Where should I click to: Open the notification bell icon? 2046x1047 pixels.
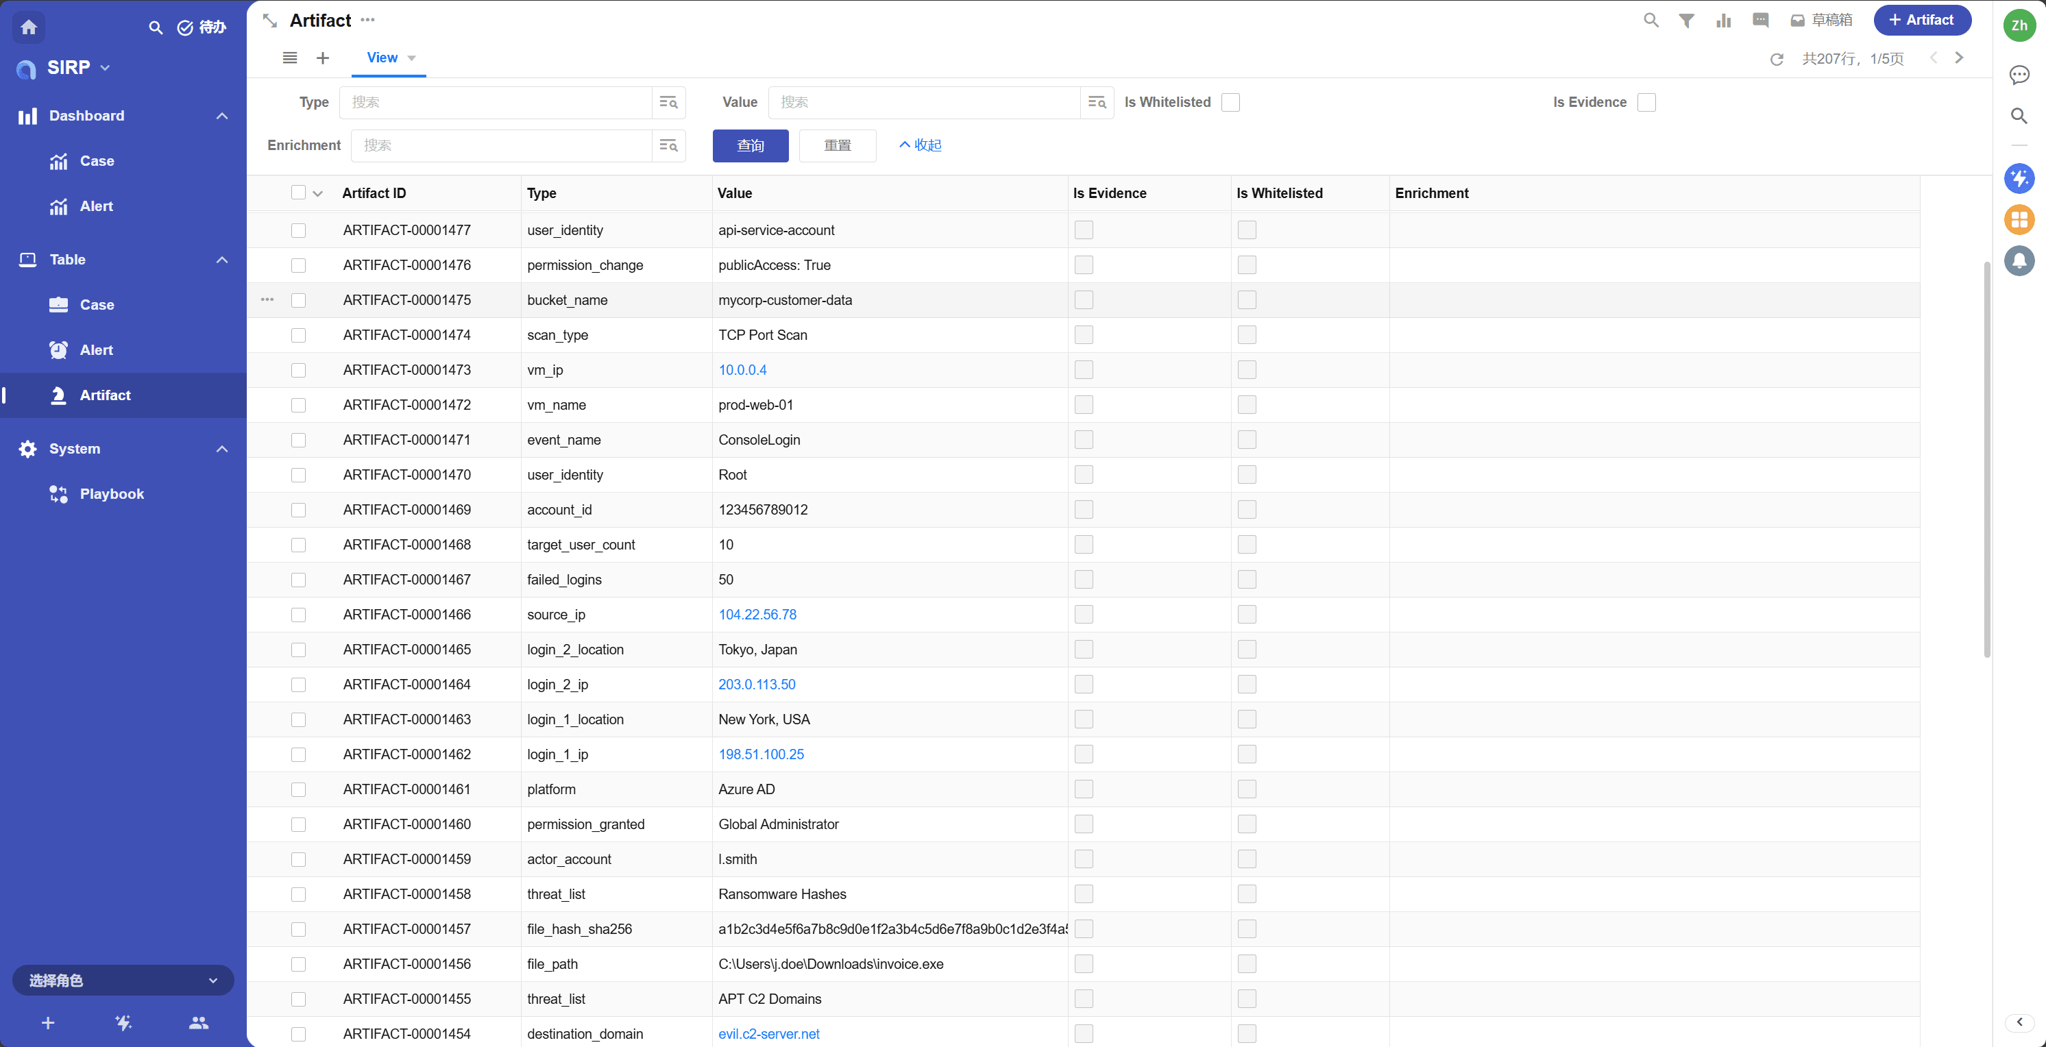(x=2019, y=260)
